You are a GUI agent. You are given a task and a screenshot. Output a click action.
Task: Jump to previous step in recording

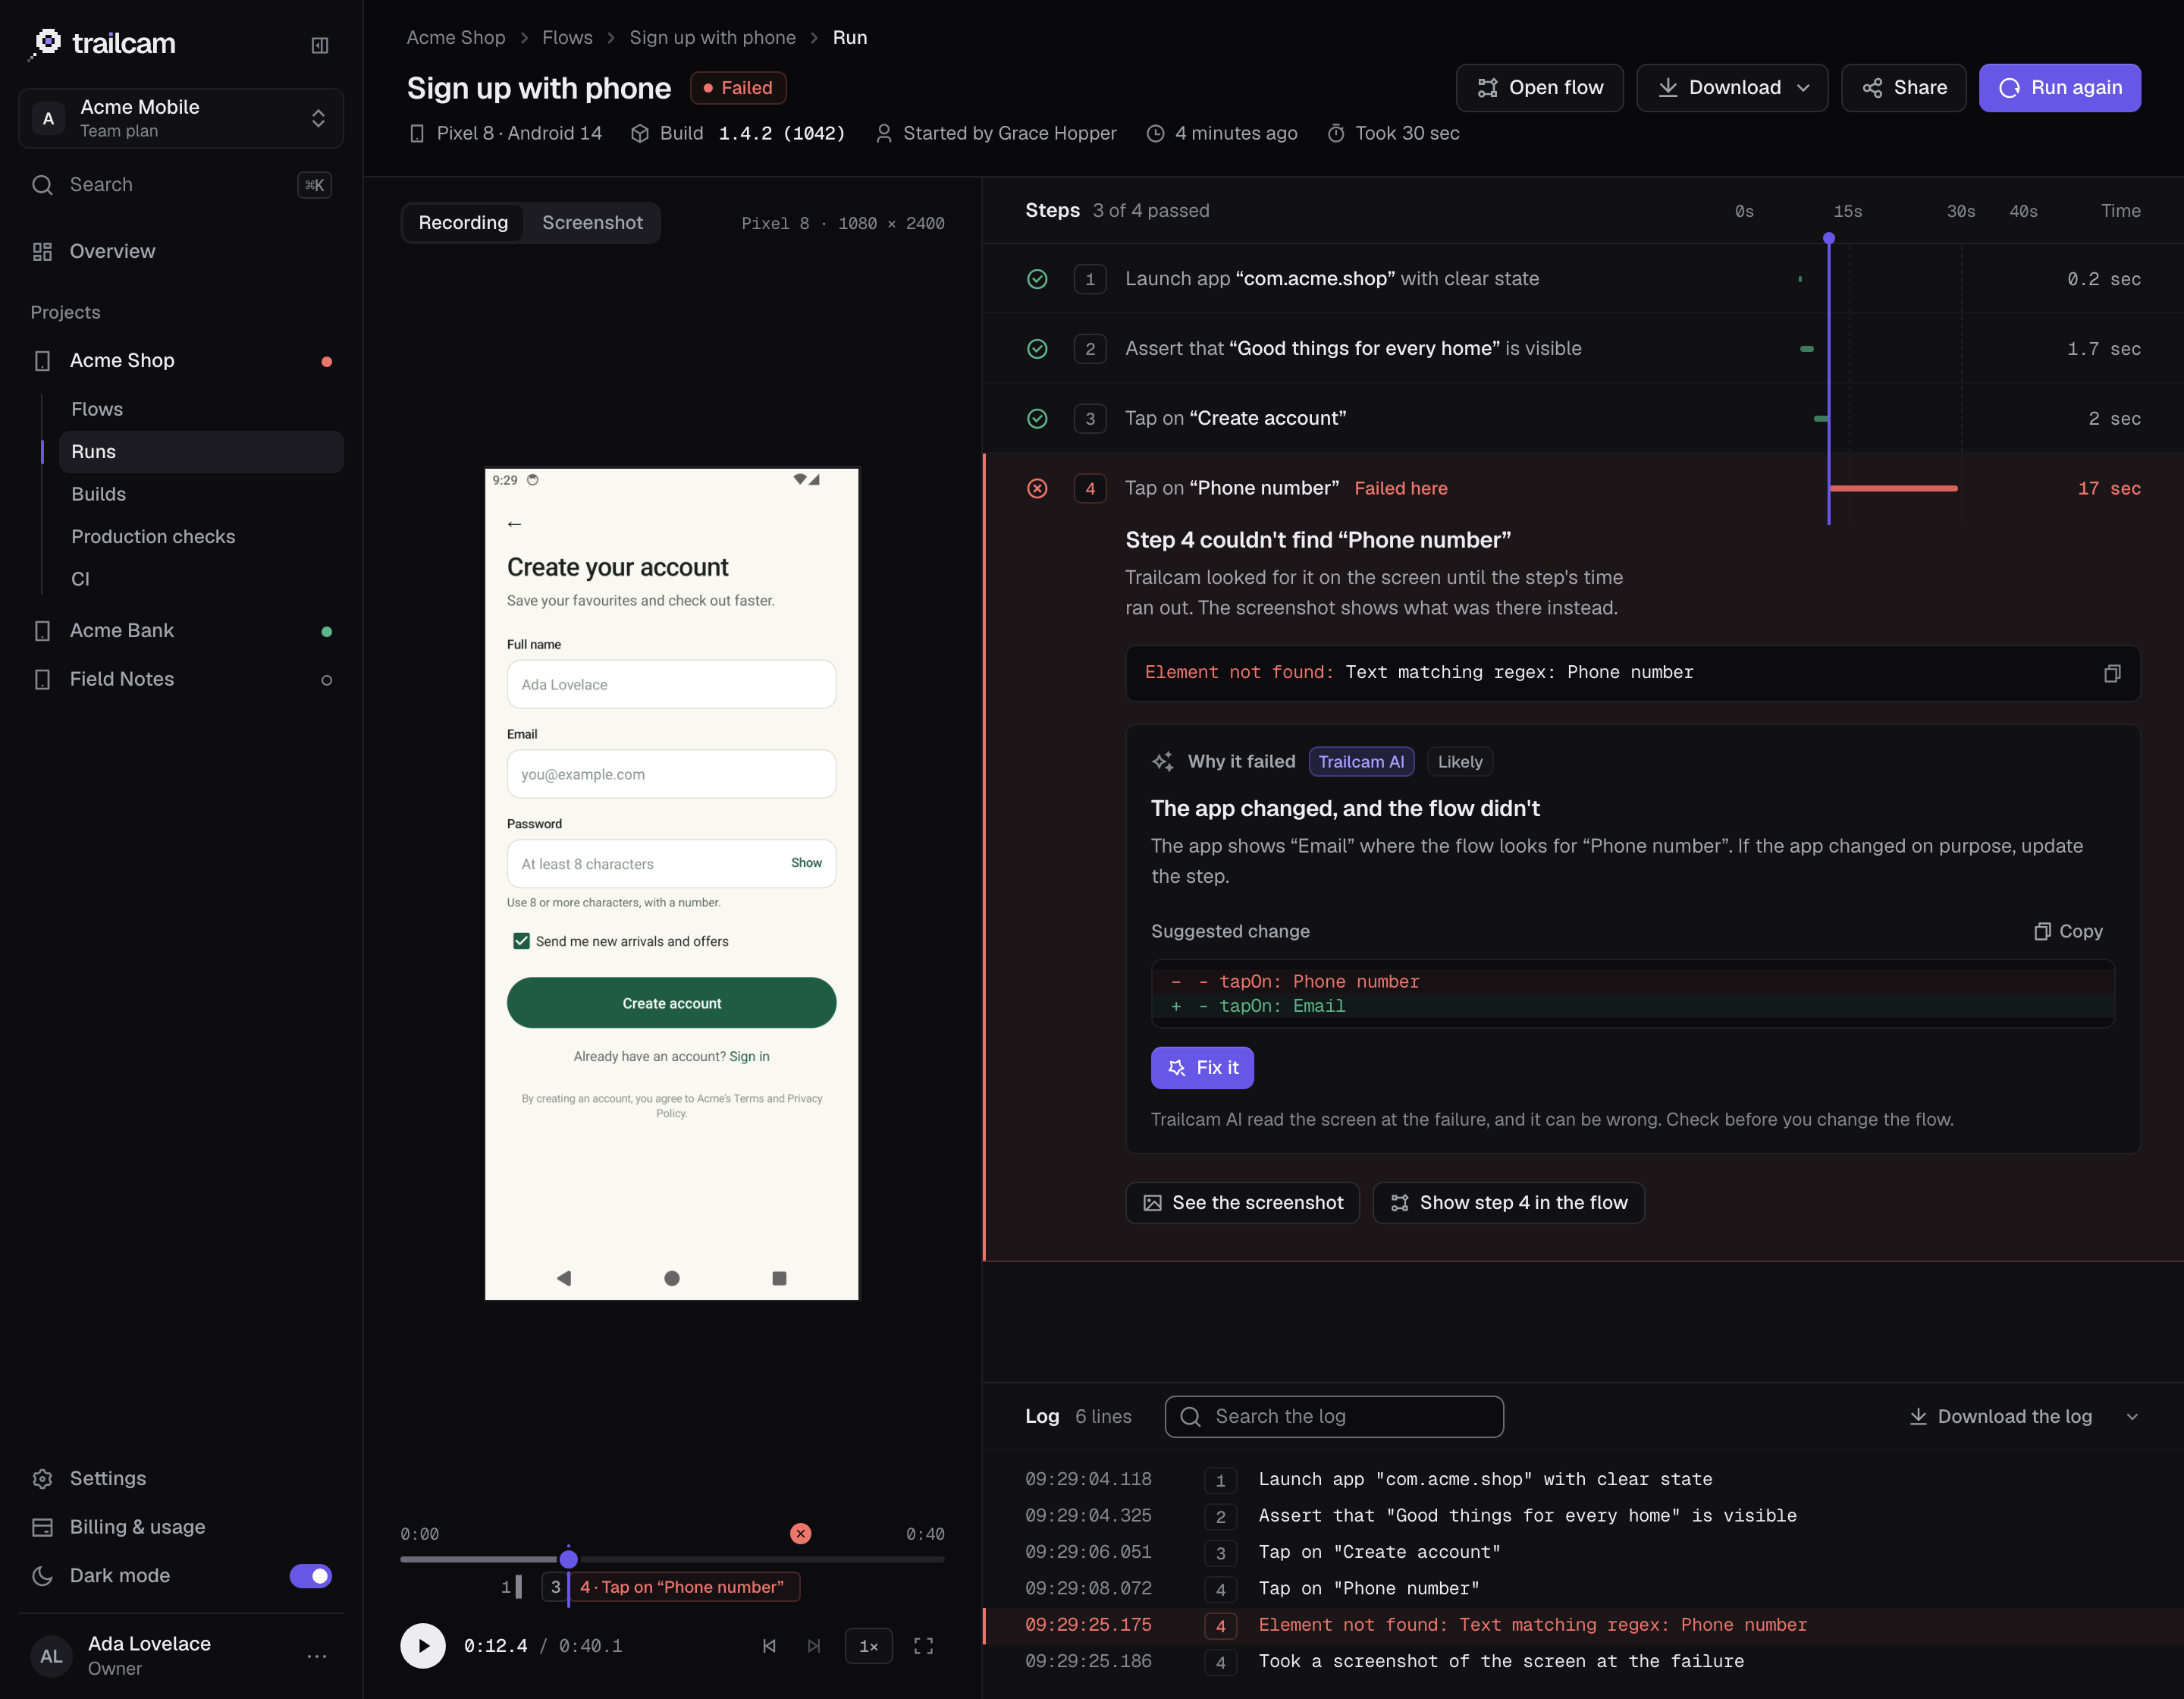pyautogui.click(x=769, y=1645)
